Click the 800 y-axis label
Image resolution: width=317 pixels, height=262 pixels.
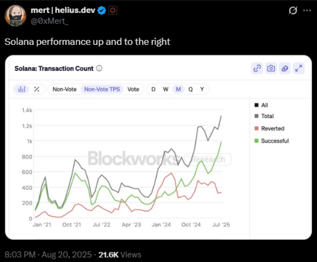click(x=27, y=157)
